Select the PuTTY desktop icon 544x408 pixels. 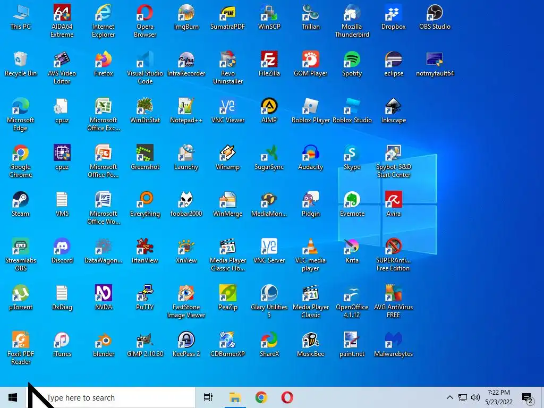(x=145, y=299)
